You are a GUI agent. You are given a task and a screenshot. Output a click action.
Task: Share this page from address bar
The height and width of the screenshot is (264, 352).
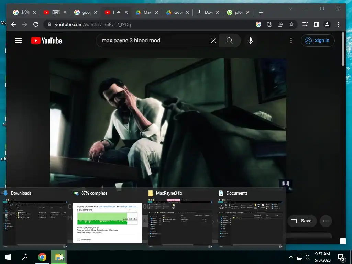(x=280, y=24)
